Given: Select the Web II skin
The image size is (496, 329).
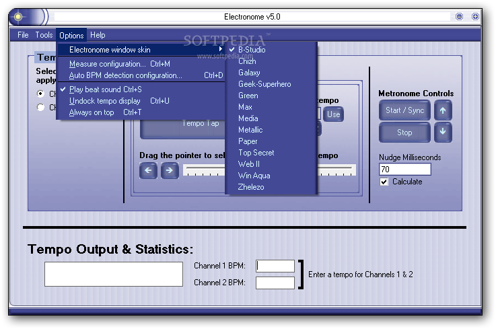Looking at the screenshot, I should (271, 164).
